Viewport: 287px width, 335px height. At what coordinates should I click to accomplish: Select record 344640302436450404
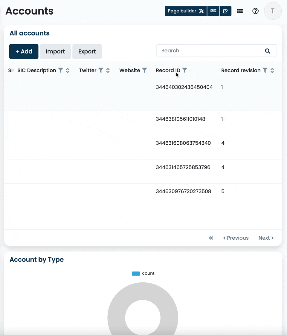(x=184, y=87)
